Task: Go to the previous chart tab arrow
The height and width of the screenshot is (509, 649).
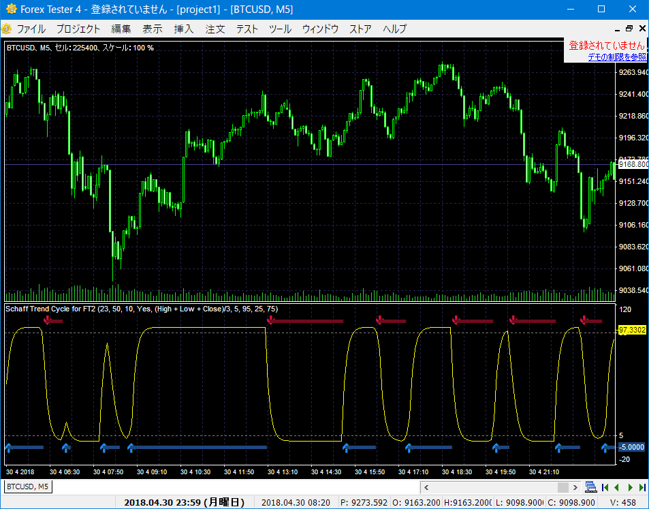Action: [617, 487]
